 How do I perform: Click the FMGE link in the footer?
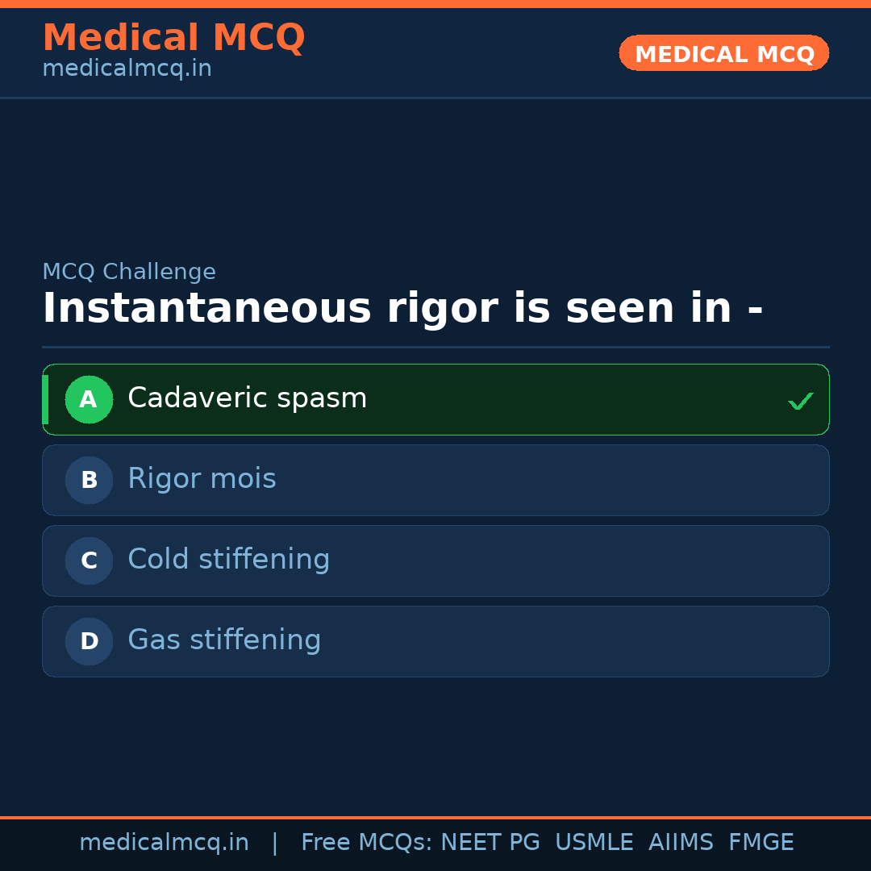point(761,841)
